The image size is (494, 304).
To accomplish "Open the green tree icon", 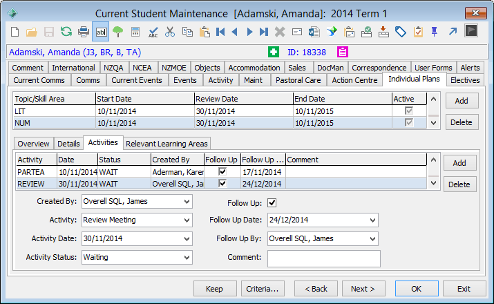I will tap(118, 32).
